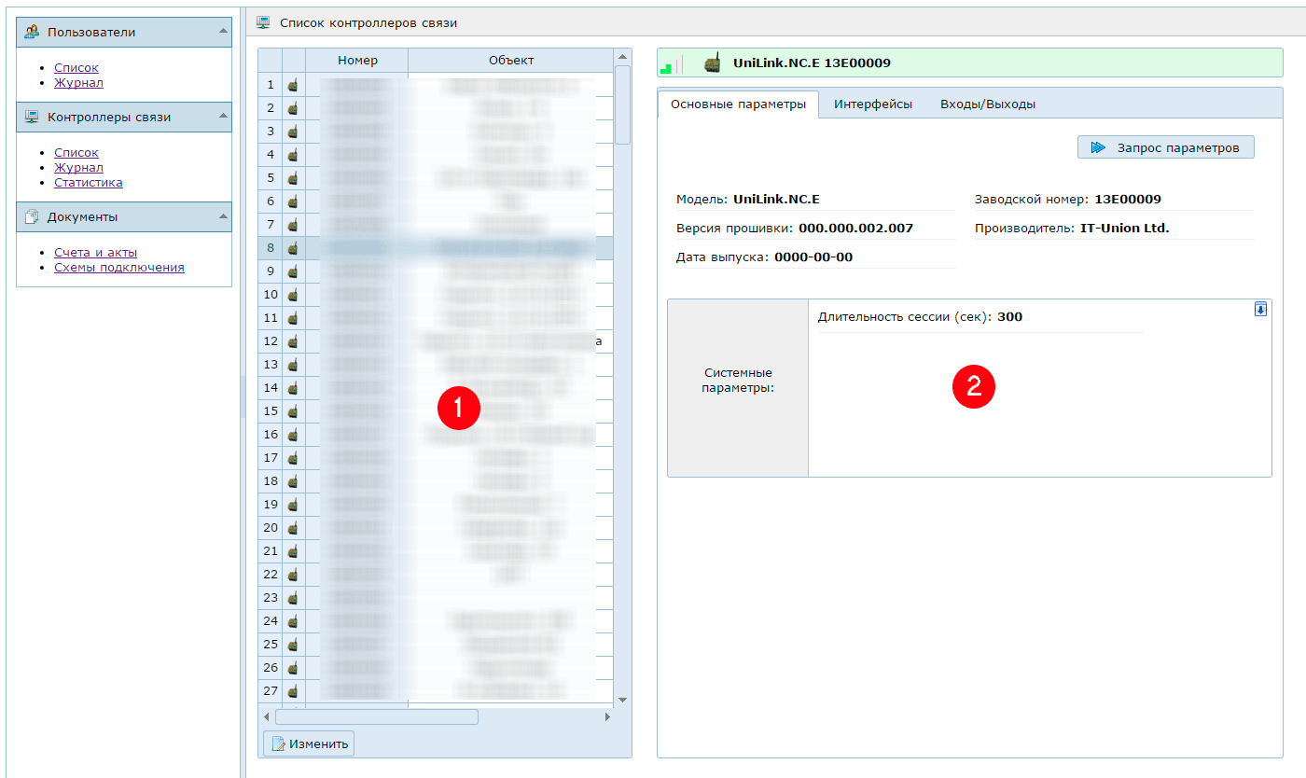
Task: Collapse the Документы sidebar section
Action: [x=223, y=215]
